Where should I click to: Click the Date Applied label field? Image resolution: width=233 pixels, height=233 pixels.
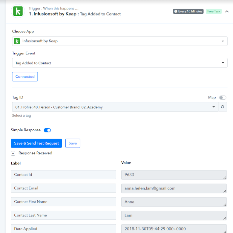[63, 229]
